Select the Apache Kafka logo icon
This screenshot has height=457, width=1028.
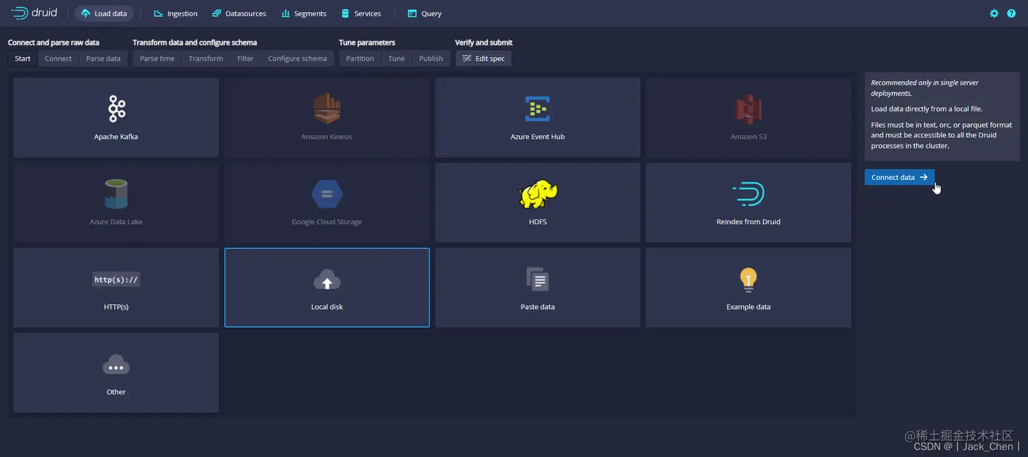(x=116, y=109)
